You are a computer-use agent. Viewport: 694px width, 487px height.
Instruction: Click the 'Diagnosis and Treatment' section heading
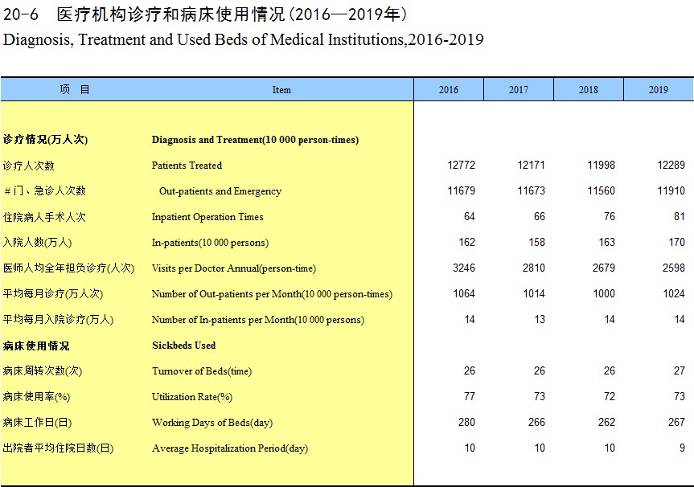[x=255, y=140]
